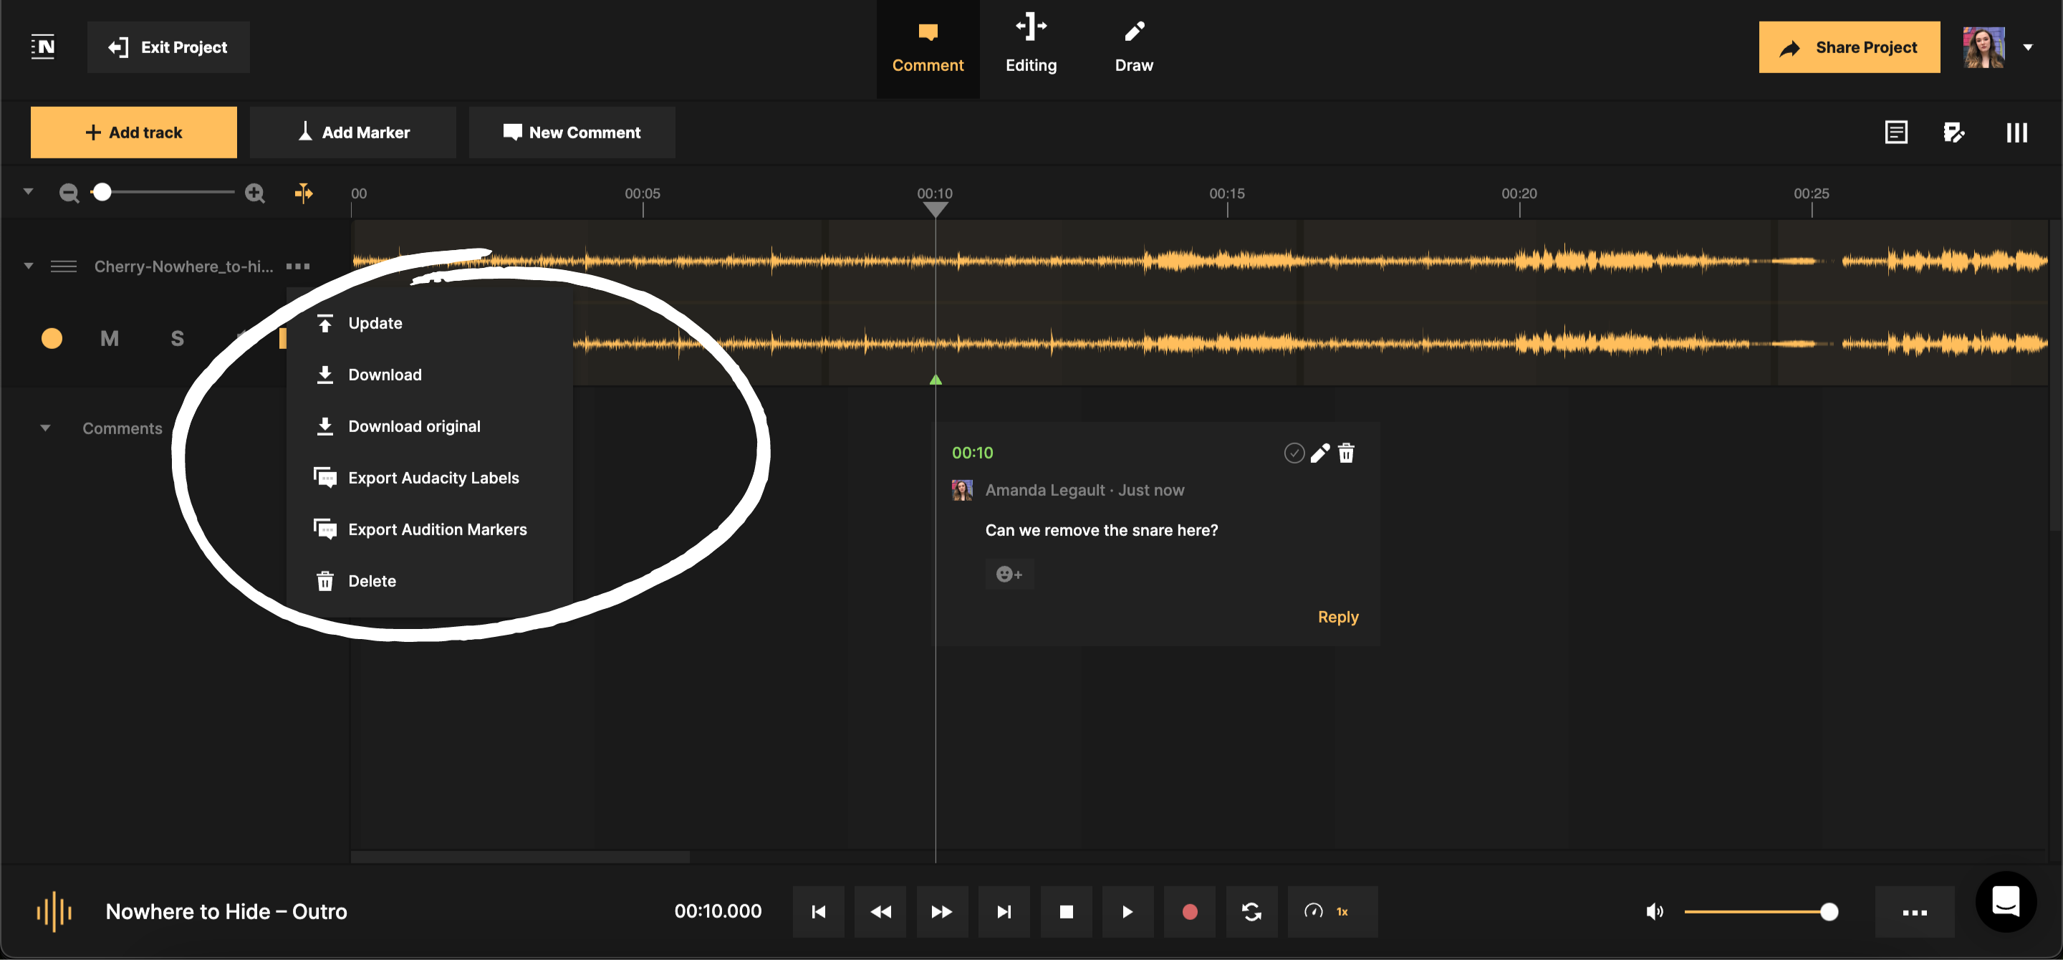Click the Share Project button
The height and width of the screenshot is (960, 2063).
[x=1849, y=47]
